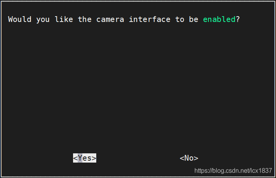Click the highlighted 'Y' letter in Yes

pyautogui.click(x=80, y=158)
